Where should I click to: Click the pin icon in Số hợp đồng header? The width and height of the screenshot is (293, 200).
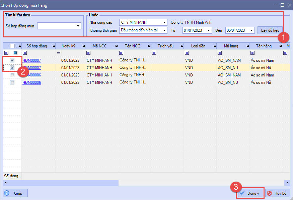[53, 46]
